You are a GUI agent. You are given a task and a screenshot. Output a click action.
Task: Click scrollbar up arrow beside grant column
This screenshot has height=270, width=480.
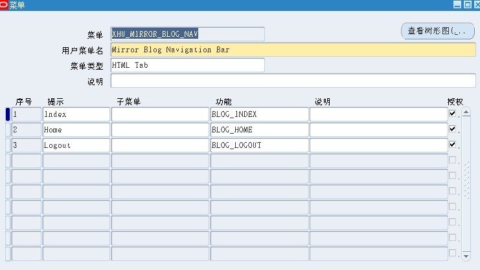(x=466, y=112)
